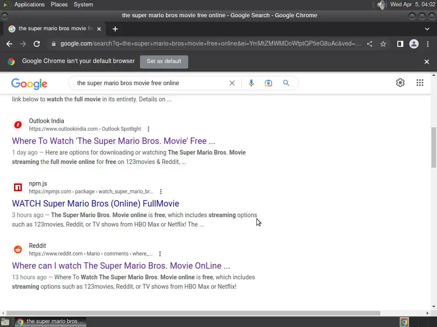This screenshot has width=437, height=327.
Task: Open Outlook India result options menu
Action: (148, 129)
